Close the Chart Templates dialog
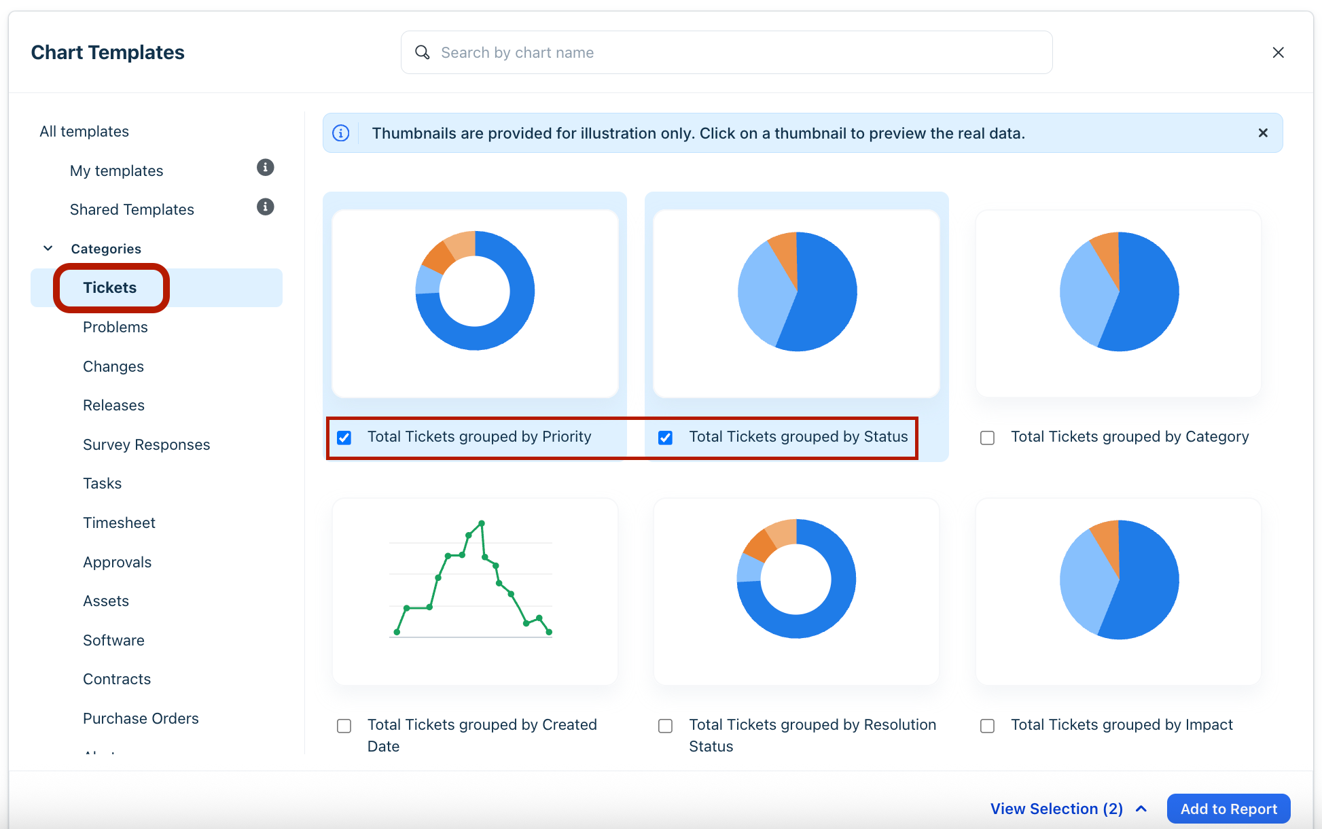 [1278, 52]
